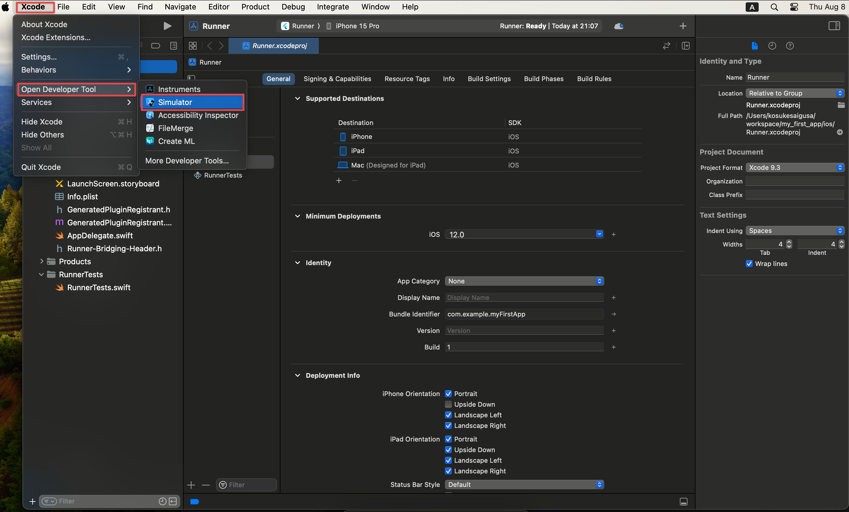
Task: Reveal full path using arrow icon
Action: [x=840, y=132]
